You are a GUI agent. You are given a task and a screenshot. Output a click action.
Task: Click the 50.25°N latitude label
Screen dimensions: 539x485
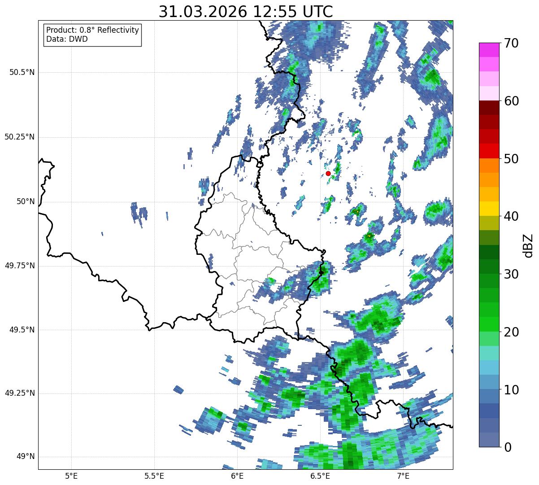(20, 137)
